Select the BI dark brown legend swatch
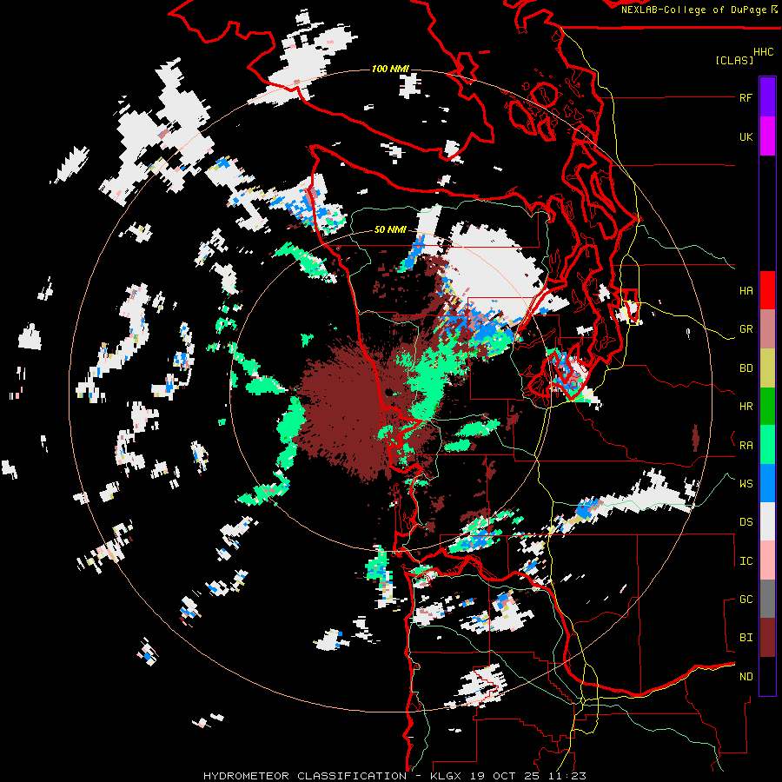This screenshot has width=782, height=782. click(767, 638)
